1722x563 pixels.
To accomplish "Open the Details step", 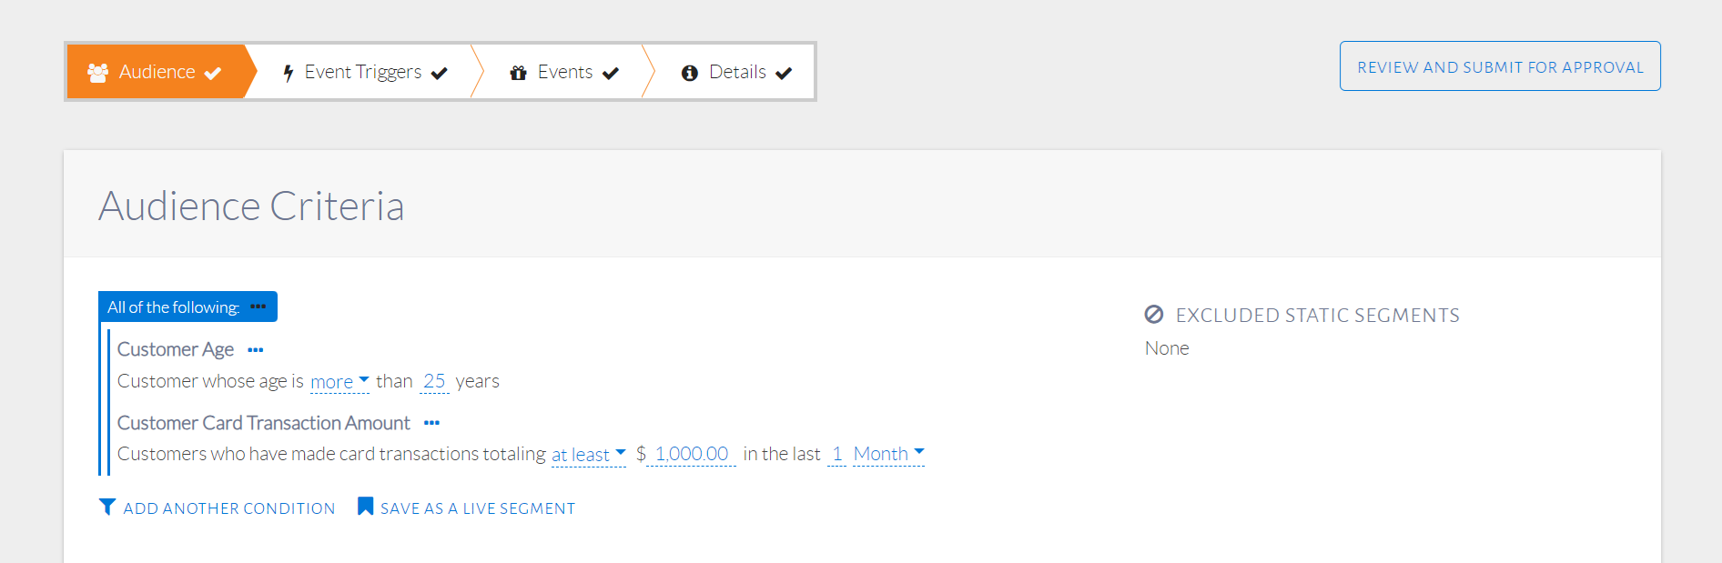I will [737, 72].
